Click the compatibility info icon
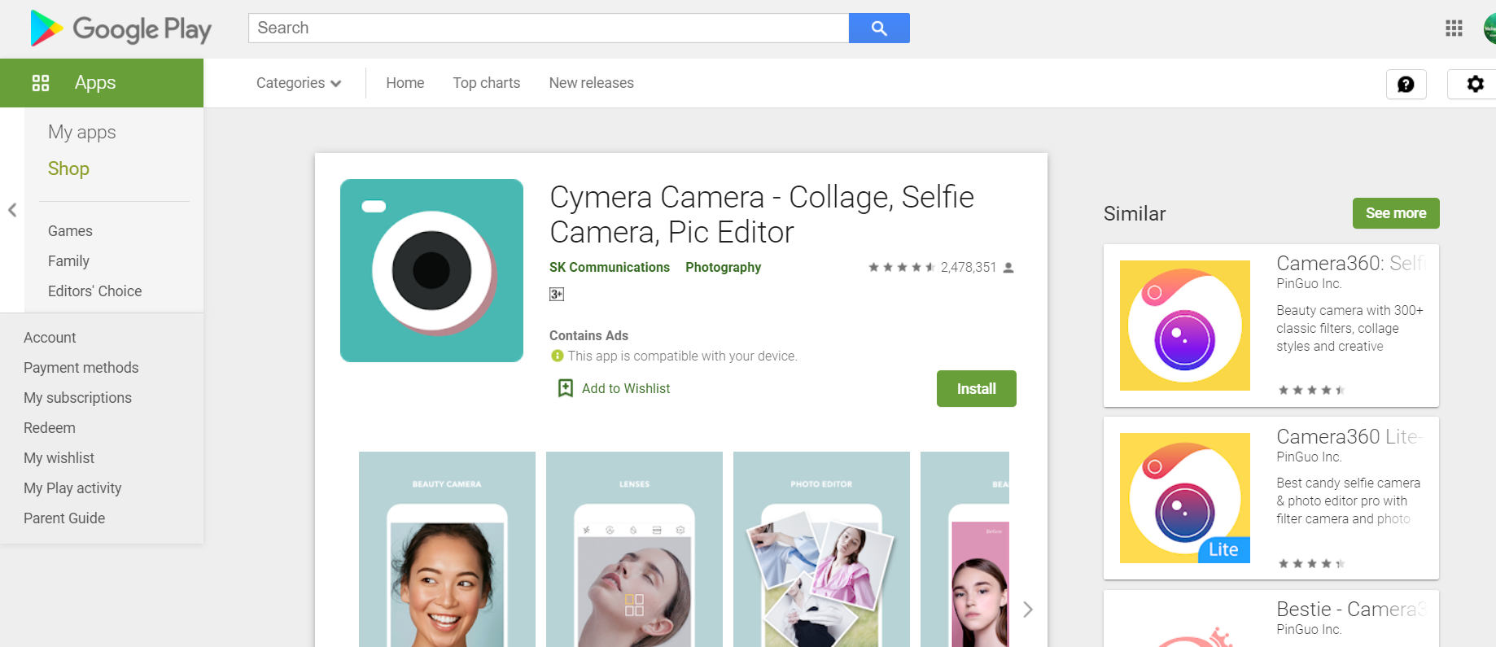The width and height of the screenshot is (1496, 647). coord(558,356)
